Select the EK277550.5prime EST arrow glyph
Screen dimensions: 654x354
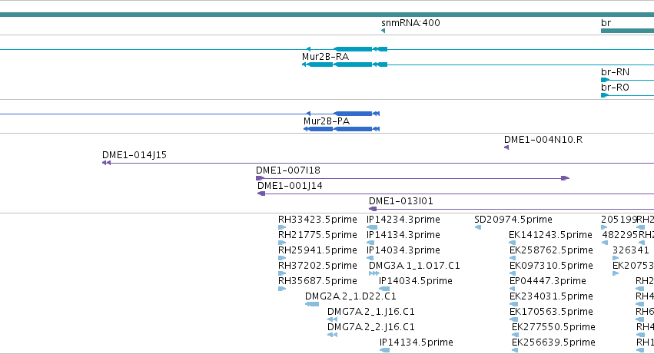pyautogui.click(x=515, y=335)
